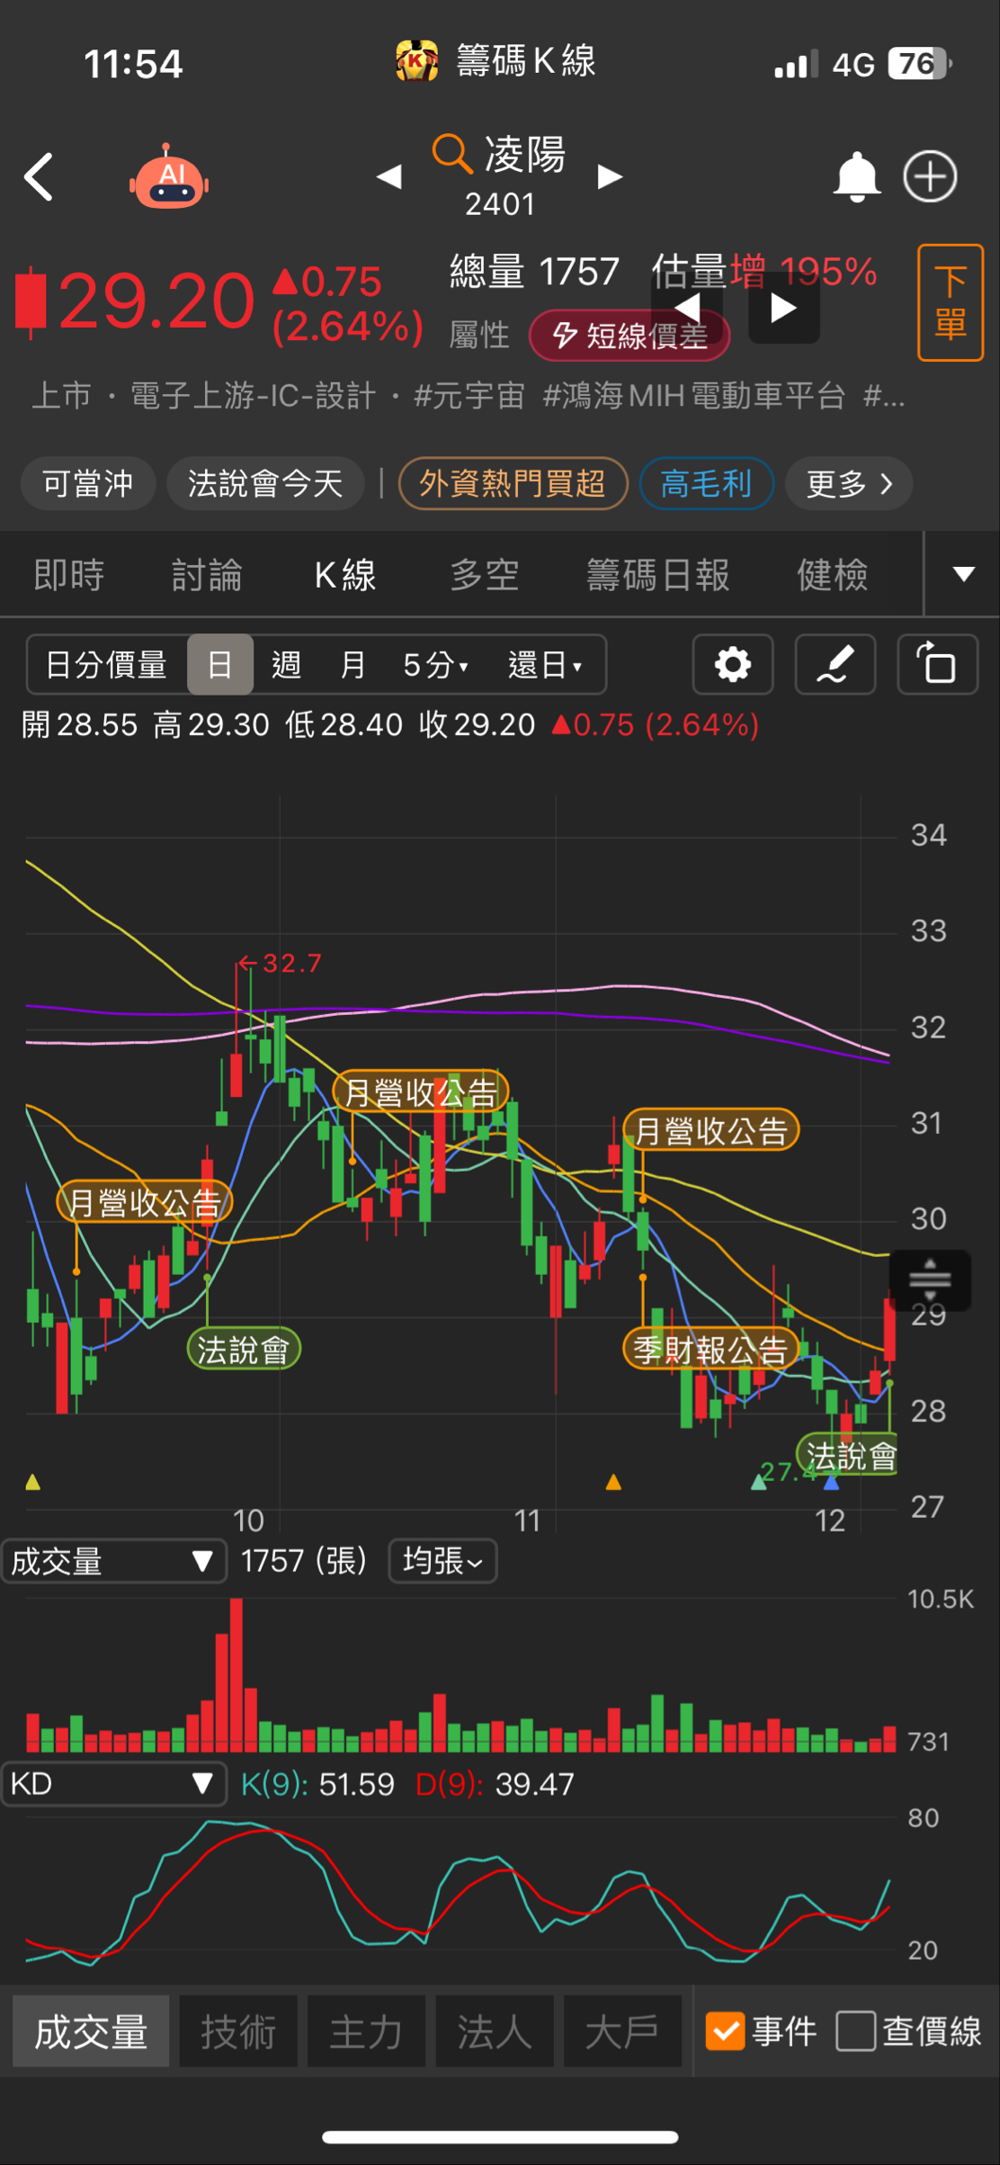
Task: Select bottom 法人 indicator button
Action: coord(494,2031)
